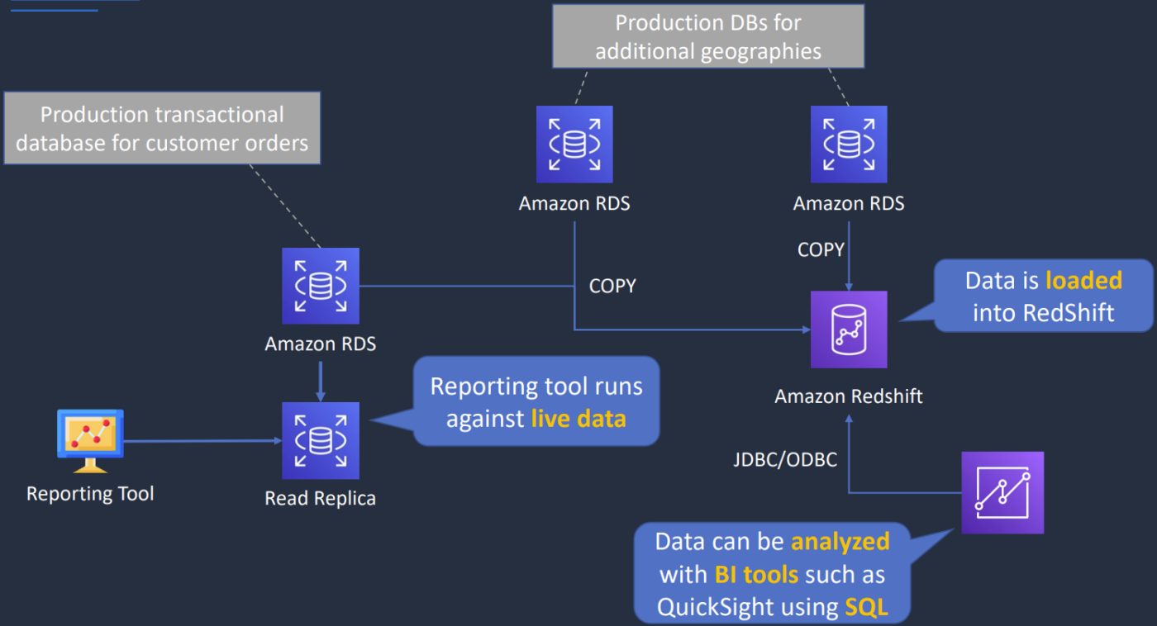
Task: Click the "Amazon Redshift" text label
Action: pyautogui.click(x=849, y=396)
